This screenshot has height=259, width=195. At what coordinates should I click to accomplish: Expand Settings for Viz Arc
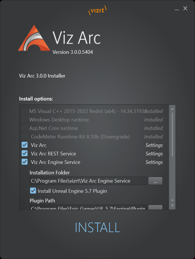pos(154,145)
